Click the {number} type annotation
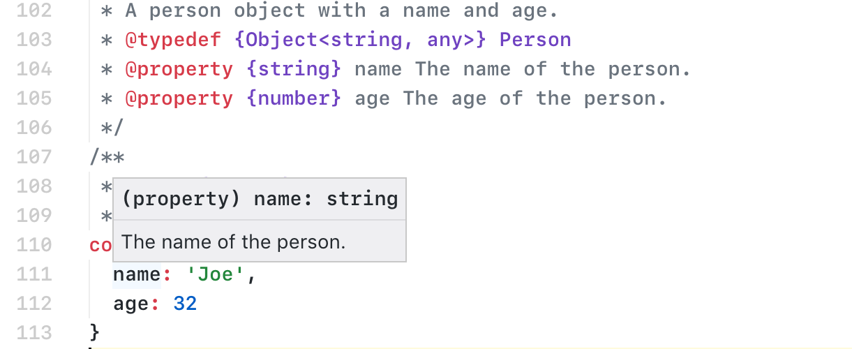This screenshot has width=852, height=349. point(294,98)
